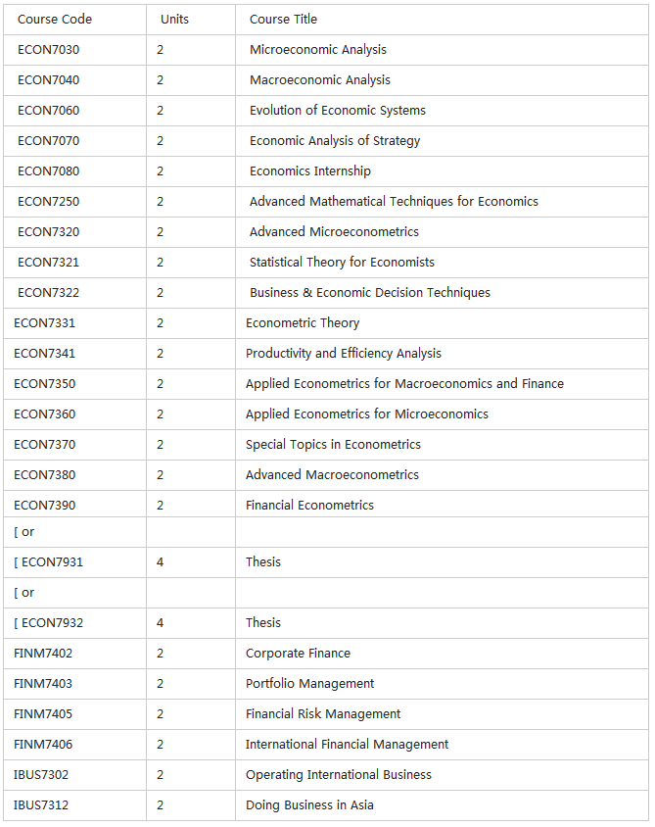This screenshot has height=827, width=655.
Task: Click the Financial Econometrics course title
Action: [309, 506]
